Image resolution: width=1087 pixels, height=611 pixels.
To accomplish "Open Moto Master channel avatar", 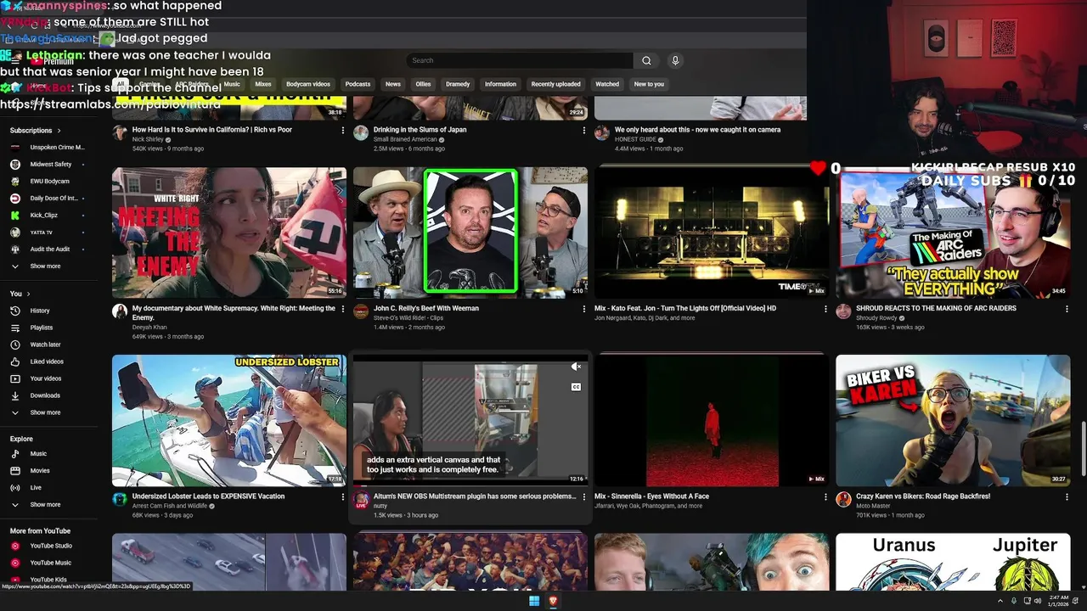I will [x=843, y=499].
